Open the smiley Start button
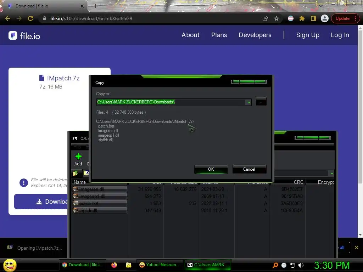 pyautogui.click(x=10, y=265)
